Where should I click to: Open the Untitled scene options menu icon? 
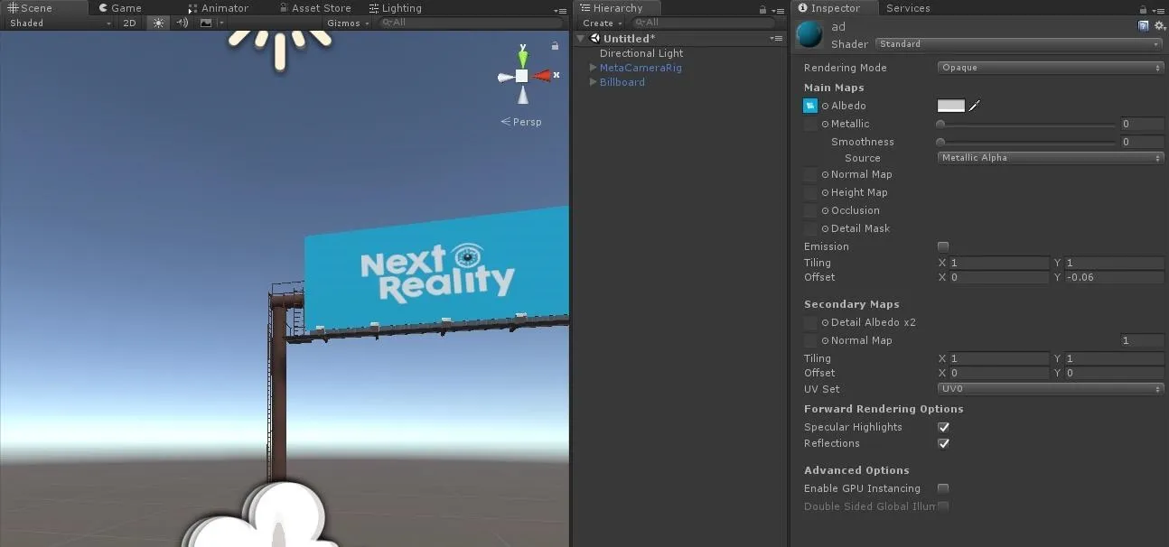pyautogui.click(x=777, y=39)
